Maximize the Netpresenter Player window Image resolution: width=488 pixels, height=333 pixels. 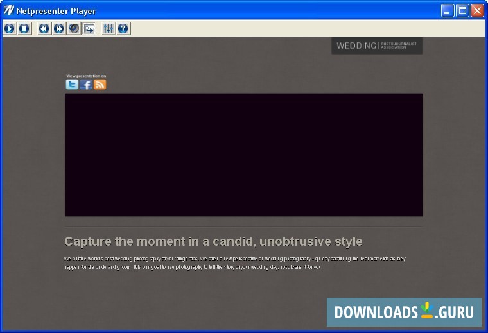coord(462,10)
